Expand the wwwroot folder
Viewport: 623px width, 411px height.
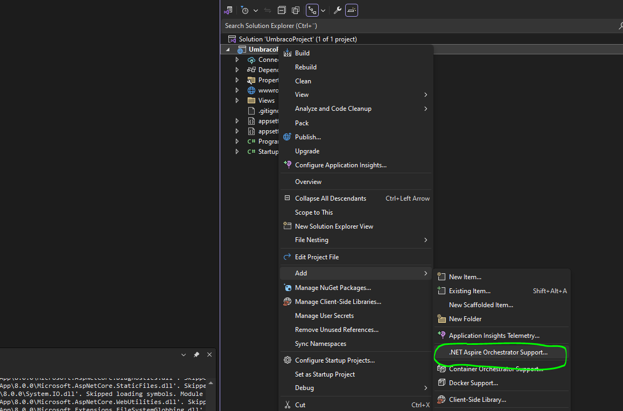tap(237, 90)
